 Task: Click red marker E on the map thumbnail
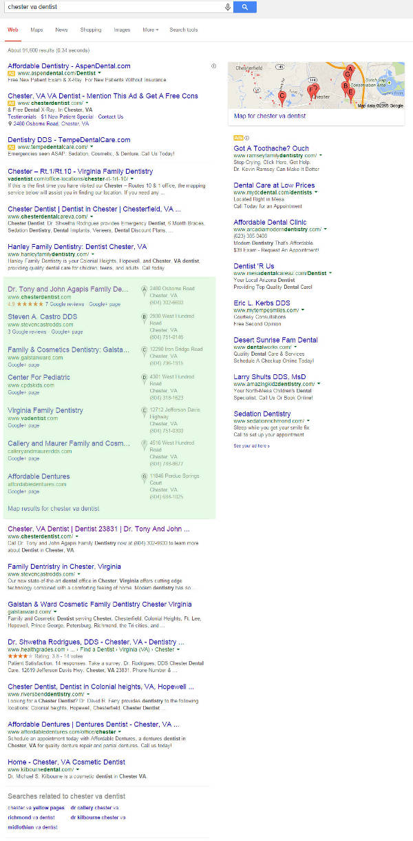tap(351, 95)
